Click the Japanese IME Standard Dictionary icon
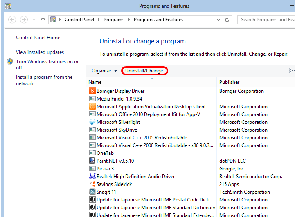 pyautogui.click(x=92, y=208)
